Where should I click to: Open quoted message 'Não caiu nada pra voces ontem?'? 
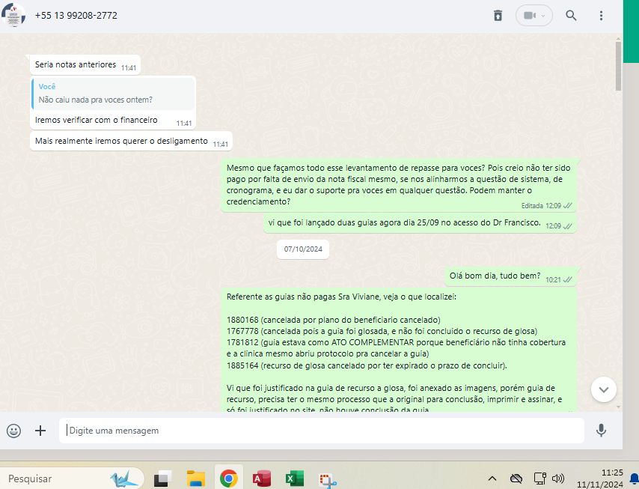click(114, 94)
